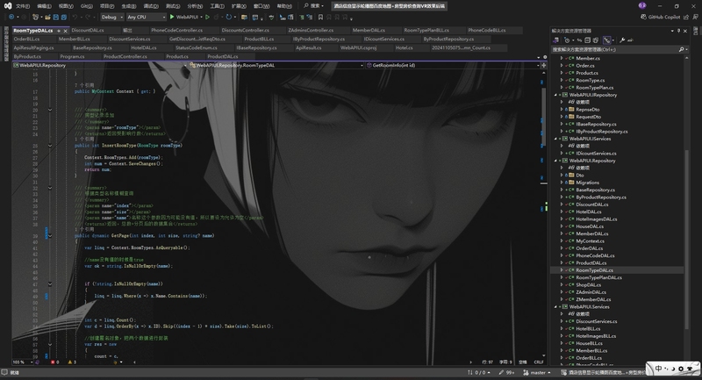Expand the Migrations folder in Solution Explorer
Viewport: 702px width, 380px height.
pos(562,183)
